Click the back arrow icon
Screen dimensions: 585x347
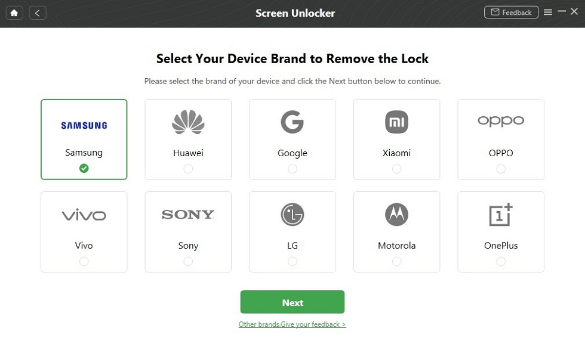coord(37,12)
